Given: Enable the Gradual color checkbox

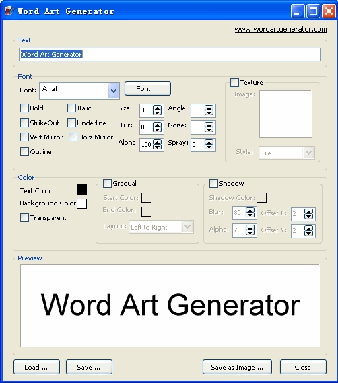Looking at the screenshot, I should point(107,184).
